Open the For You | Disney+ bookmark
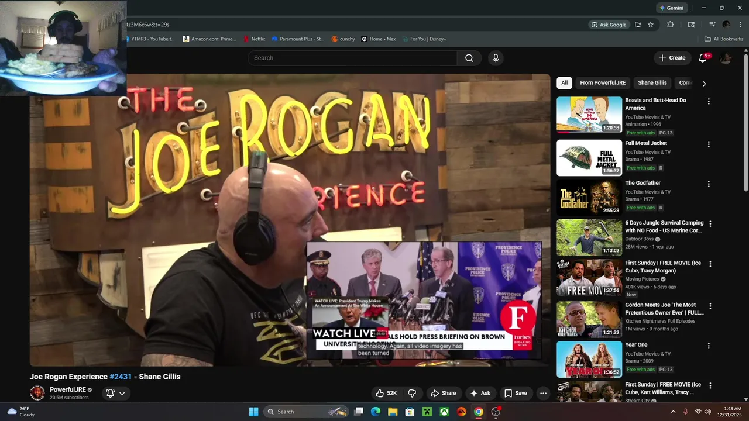Screen dimensions: 749x421 pos(424,39)
